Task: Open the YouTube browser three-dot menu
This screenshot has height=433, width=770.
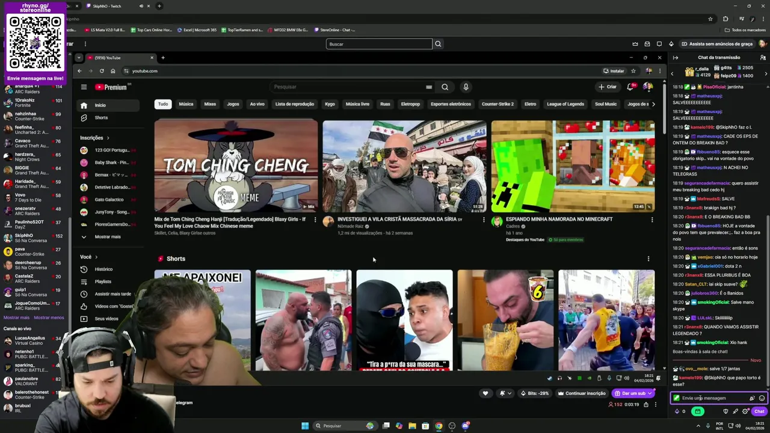Action: coord(660,71)
